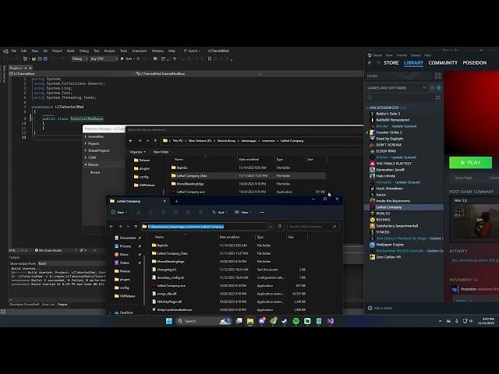Click the back arrow in the file selection dialog
Viewport: 499px width, 374px height.
131,140
